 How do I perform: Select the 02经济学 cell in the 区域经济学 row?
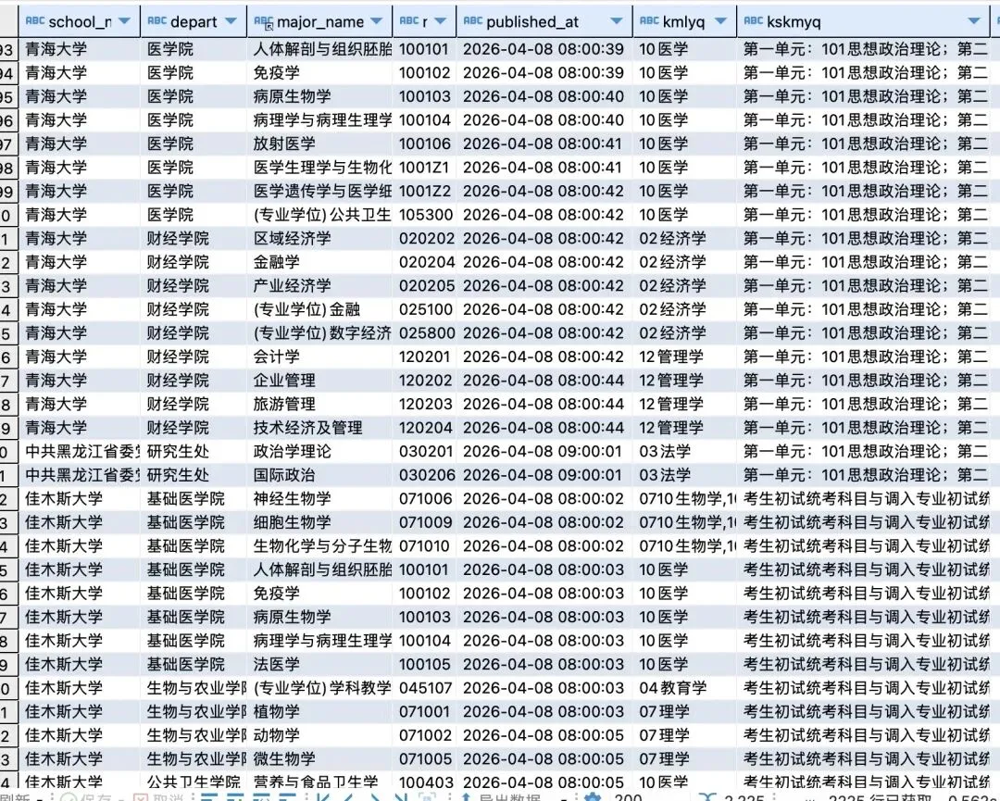684,239
